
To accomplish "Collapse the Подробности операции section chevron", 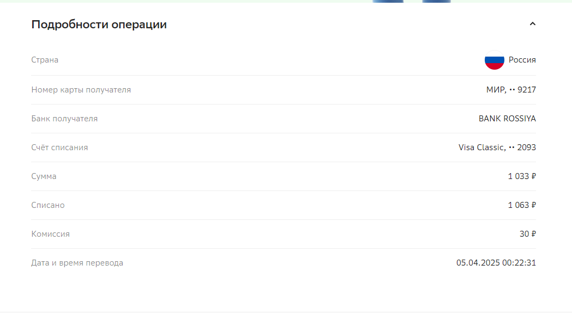I will (x=533, y=24).
